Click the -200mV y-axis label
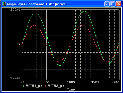This screenshot has width=123, height=93. [x=14, y=78]
